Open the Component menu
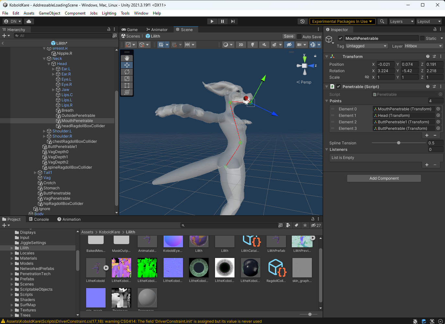This screenshot has width=445, height=324. point(75,13)
